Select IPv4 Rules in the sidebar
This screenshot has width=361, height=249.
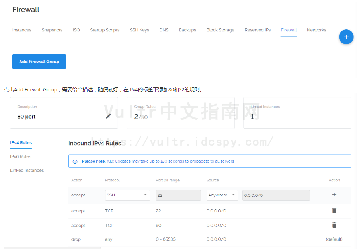click(21, 143)
